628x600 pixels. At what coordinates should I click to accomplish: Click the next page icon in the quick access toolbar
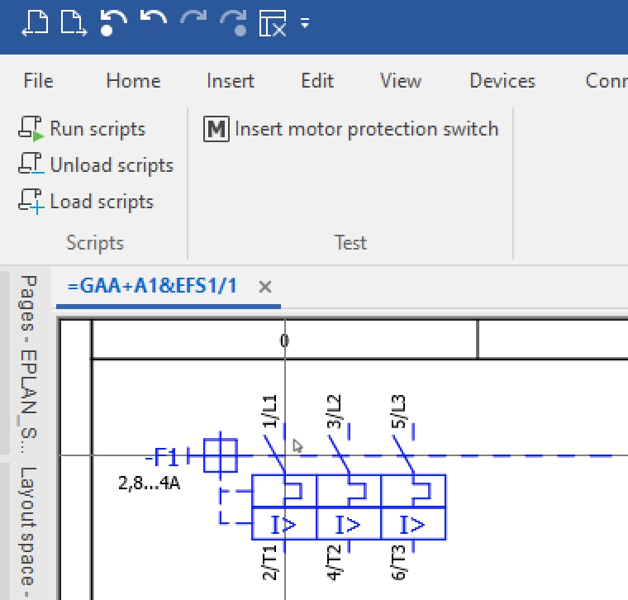[74, 23]
